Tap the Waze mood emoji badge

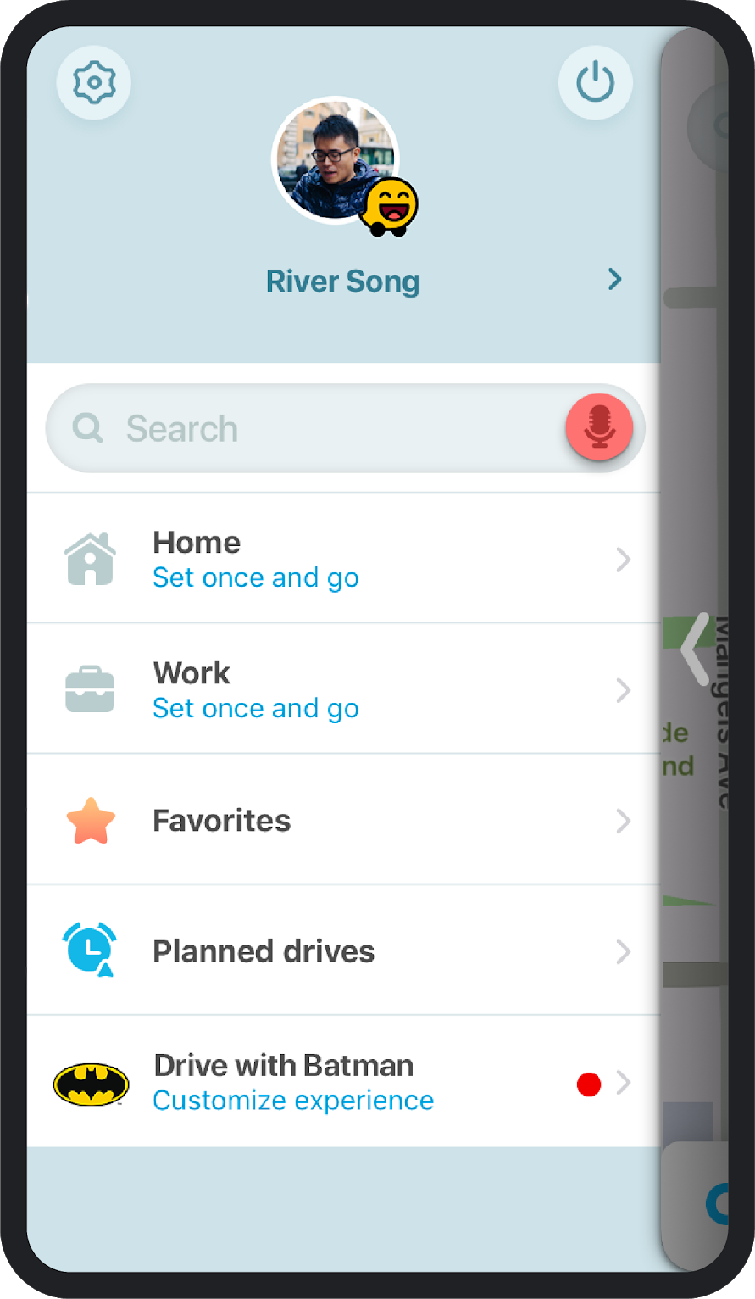click(389, 207)
